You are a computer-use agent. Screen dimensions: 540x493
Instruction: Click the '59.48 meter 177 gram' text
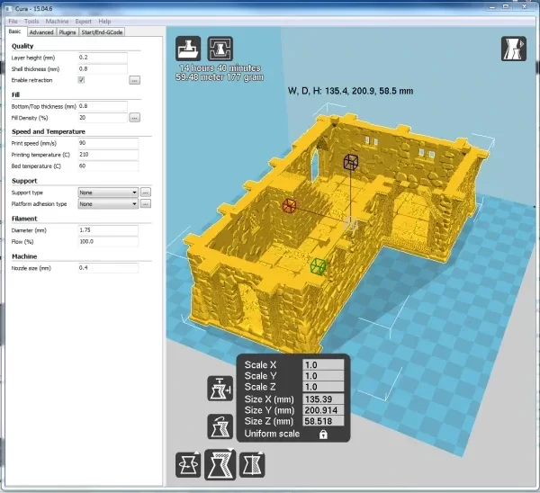pyautogui.click(x=220, y=77)
